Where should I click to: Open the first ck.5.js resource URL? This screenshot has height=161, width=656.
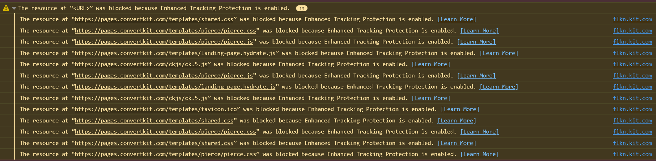click(x=141, y=64)
